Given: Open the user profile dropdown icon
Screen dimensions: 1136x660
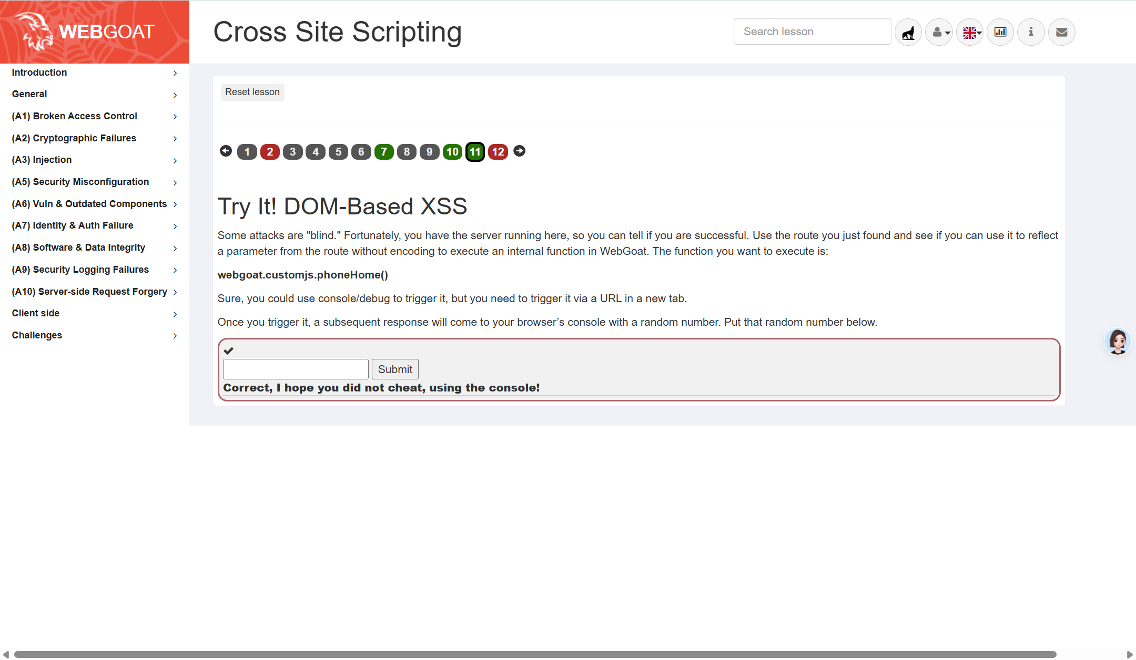Looking at the screenshot, I should click(939, 33).
